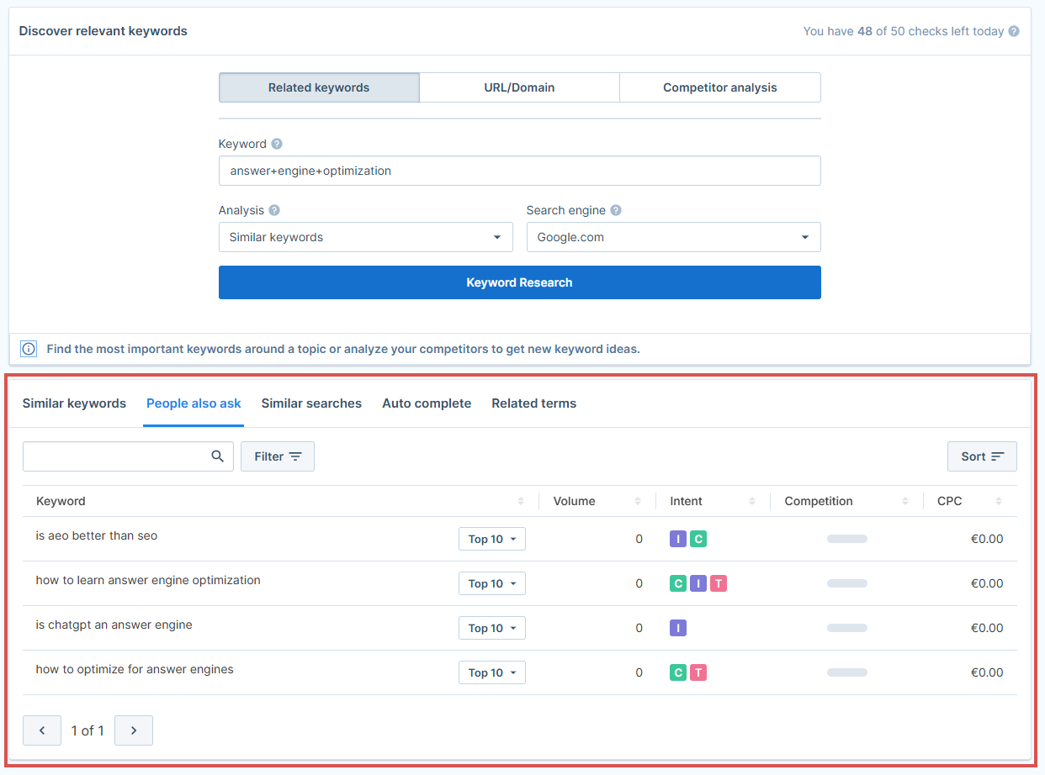Image resolution: width=1045 pixels, height=775 pixels.
Task: Focus the Keyword input field
Action: (520, 171)
